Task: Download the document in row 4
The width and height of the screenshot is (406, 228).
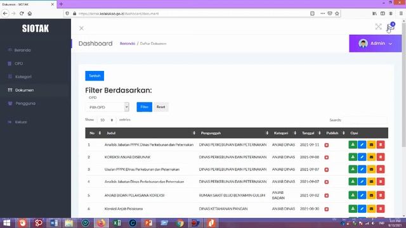Action: coord(353,182)
